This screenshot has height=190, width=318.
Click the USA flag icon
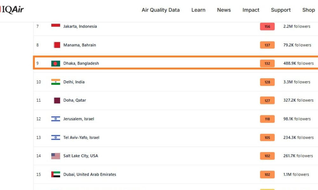(x=56, y=156)
